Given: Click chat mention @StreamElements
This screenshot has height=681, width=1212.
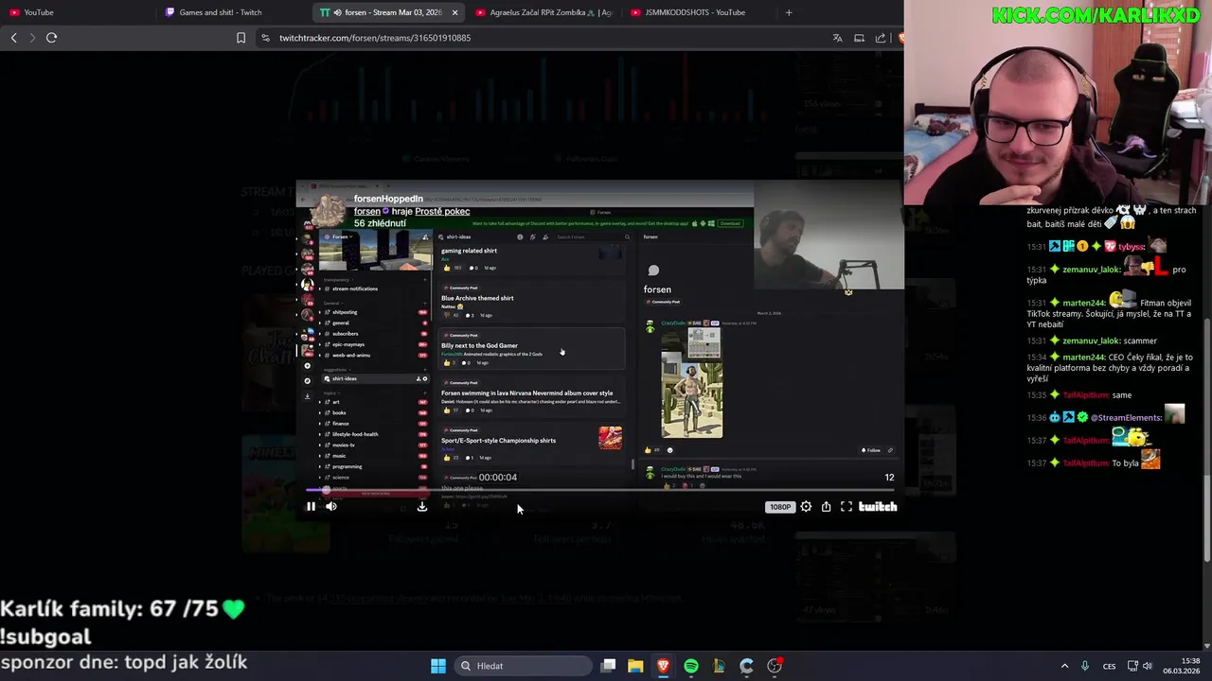Looking at the screenshot, I should pyautogui.click(x=1126, y=417).
